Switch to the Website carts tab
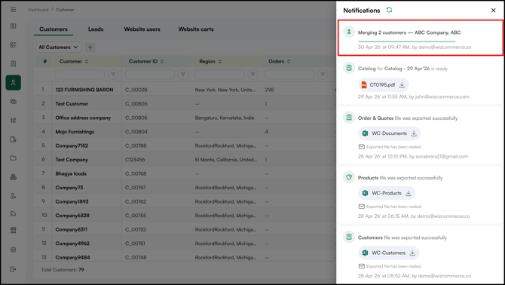Screen dimensions: 505x285 (x=196, y=29)
